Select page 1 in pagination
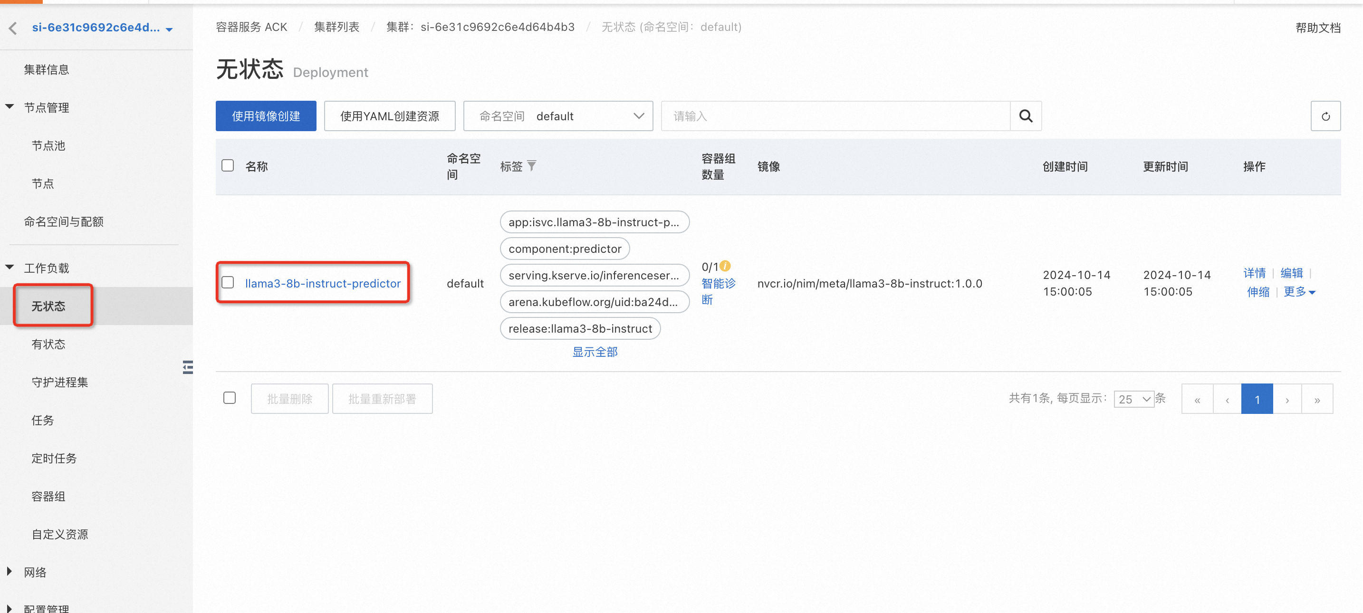1363x613 pixels. click(x=1257, y=399)
